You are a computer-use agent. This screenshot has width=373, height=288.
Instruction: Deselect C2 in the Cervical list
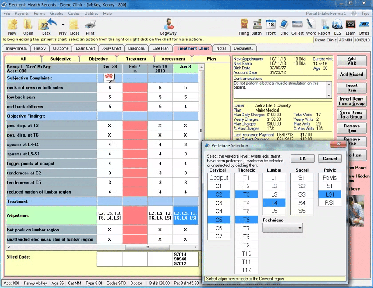219,194
